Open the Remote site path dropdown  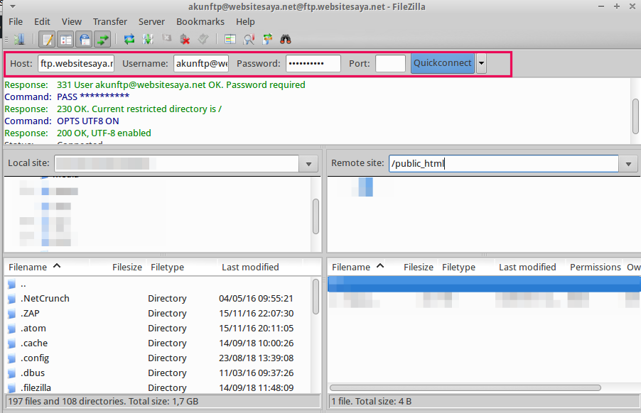click(x=628, y=163)
